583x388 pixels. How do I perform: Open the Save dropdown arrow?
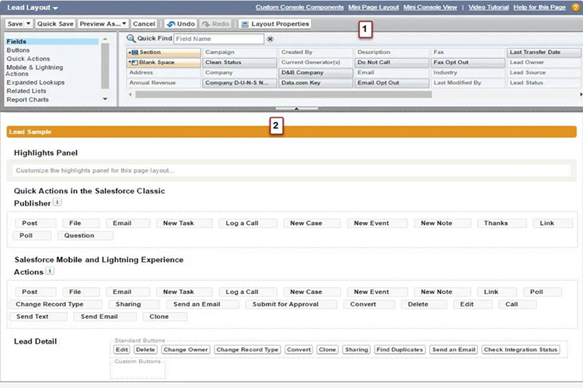pyautogui.click(x=28, y=24)
